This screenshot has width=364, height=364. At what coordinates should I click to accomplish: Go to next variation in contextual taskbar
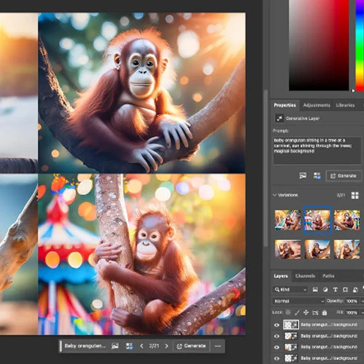pyautogui.click(x=165, y=346)
